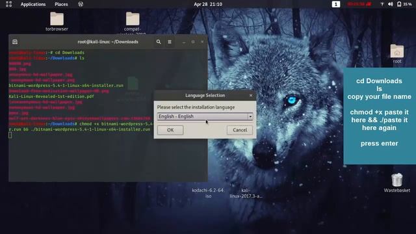
Task: Maximize the terminal window
Action: tap(193, 42)
